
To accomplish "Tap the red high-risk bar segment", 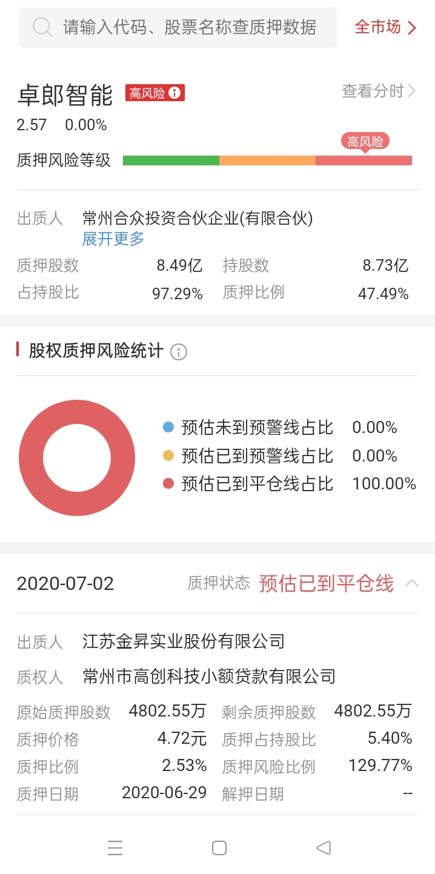I will (x=364, y=161).
